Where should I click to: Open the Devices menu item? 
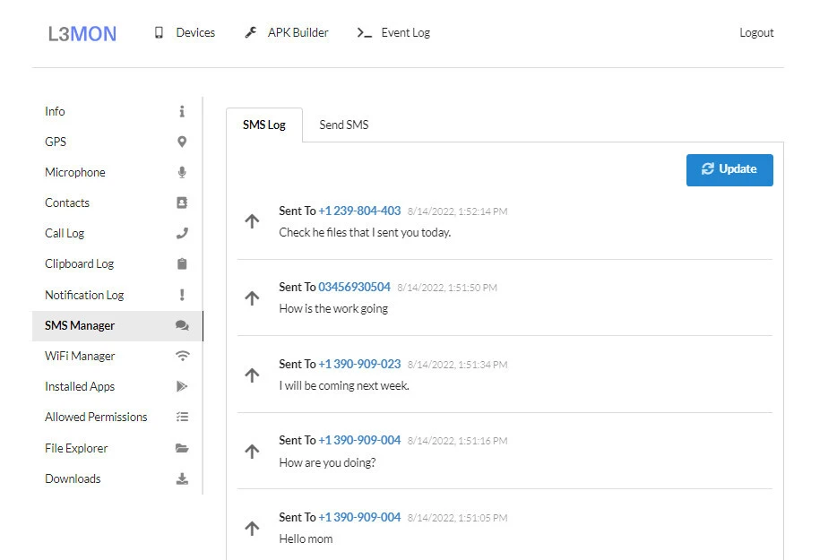click(186, 32)
